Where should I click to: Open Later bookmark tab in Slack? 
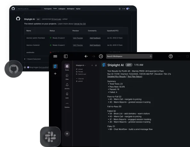[67, 96]
